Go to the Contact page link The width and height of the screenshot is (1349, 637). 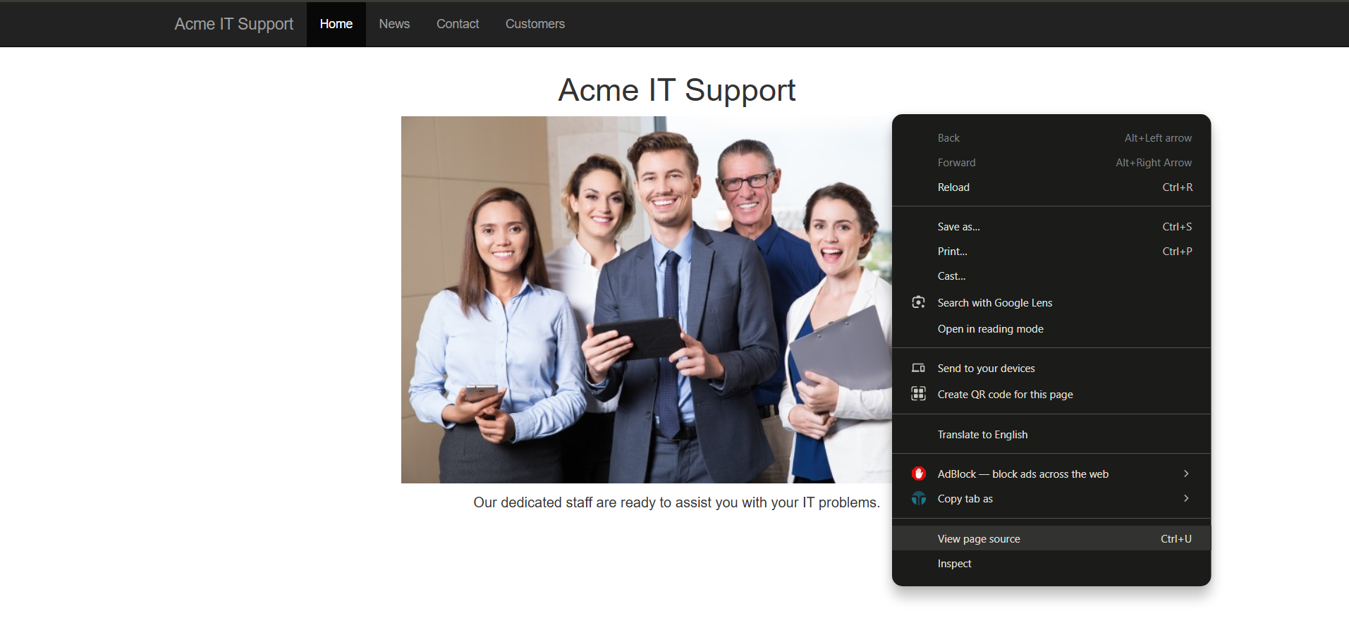(458, 24)
